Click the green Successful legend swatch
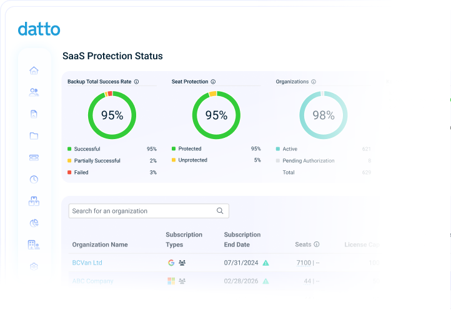This screenshot has width=451, height=310. (x=69, y=149)
